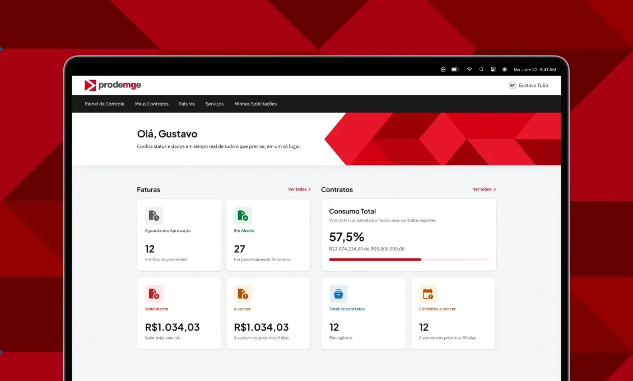Screen dimensions: 633x381
Task: Click the green Em Aberto invoice icon
Action: (x=243, y=216)
